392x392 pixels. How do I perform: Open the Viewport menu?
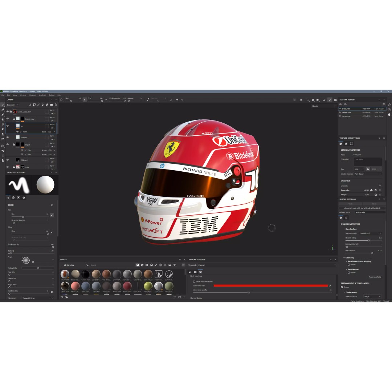(x=33, y=95)
